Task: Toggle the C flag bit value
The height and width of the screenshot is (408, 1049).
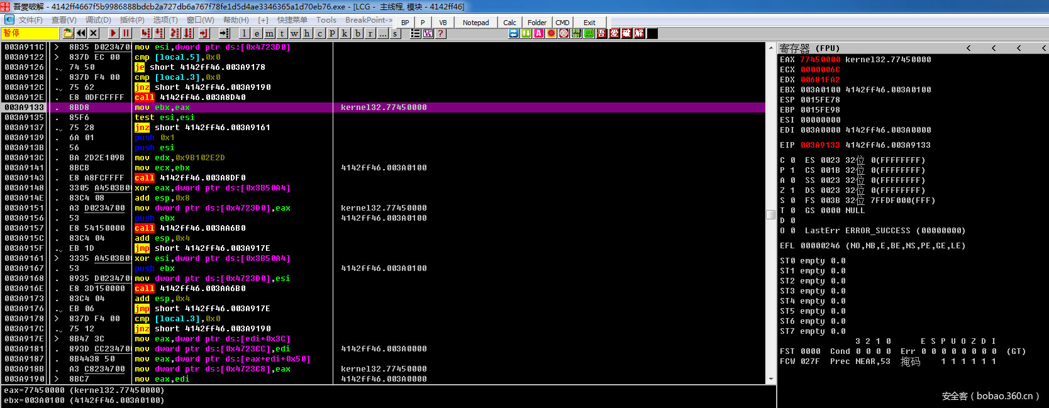Action: (792, 160)
